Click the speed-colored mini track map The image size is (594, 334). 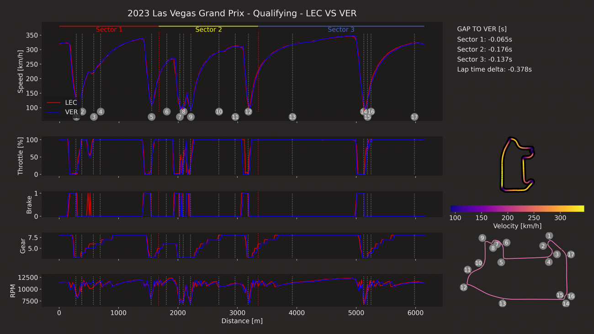click(517, 164)
